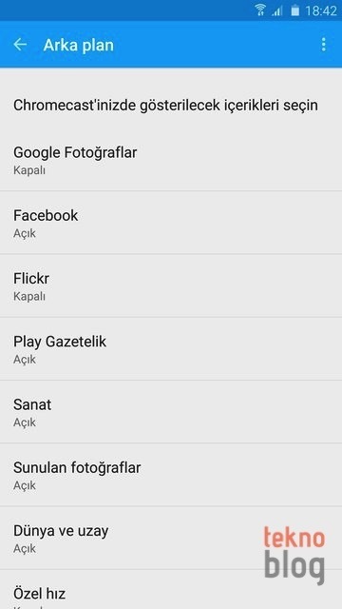Tap Kapalı status under Flickr
The image size is (342, 609).
[x=29, y=296]
